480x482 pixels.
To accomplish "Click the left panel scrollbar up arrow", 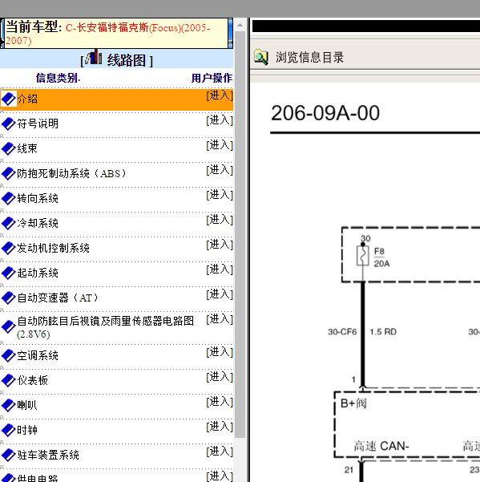I will tap(240, 25).
